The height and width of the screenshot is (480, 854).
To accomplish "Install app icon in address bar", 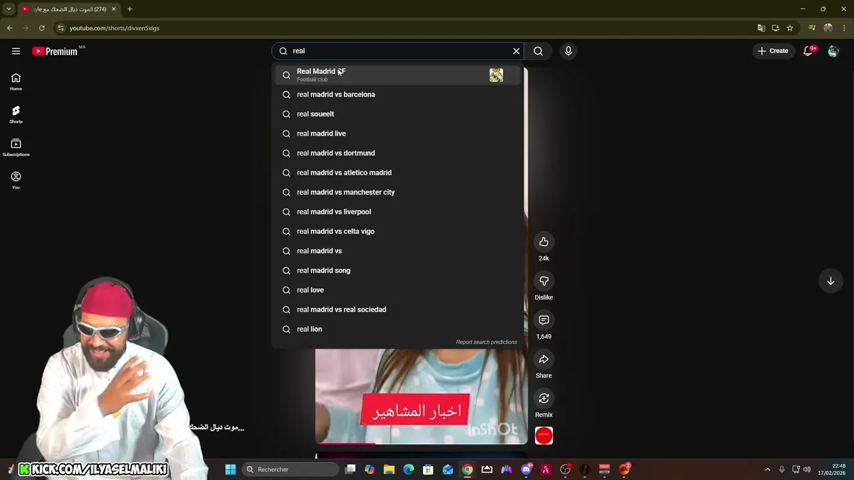I will [x=775, y=28].
